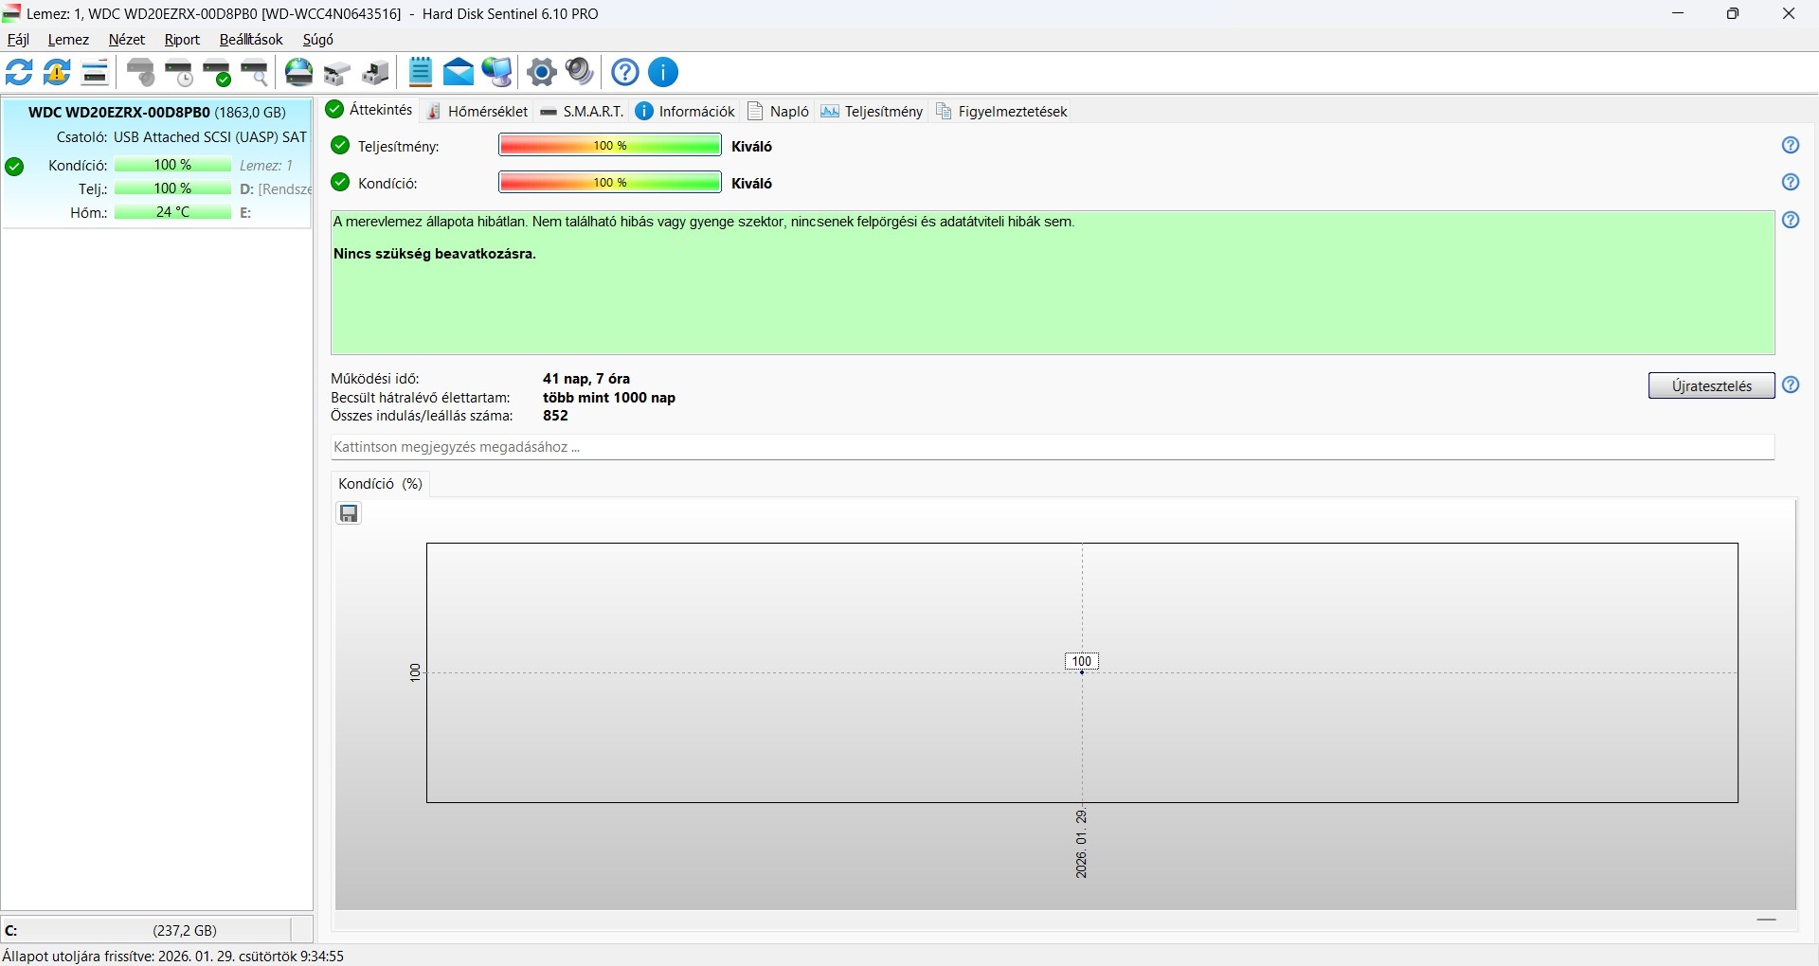This screenshot has height=966, width=1819.
Task: Click the disk with magnifier surface test icon
Action: click(x=255, y=72)
